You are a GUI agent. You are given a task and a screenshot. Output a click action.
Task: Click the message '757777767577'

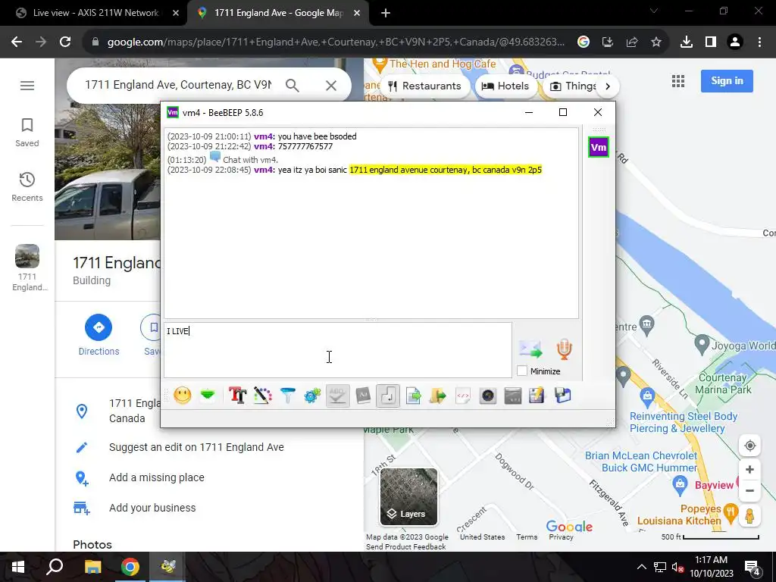(x=305, y=146)
